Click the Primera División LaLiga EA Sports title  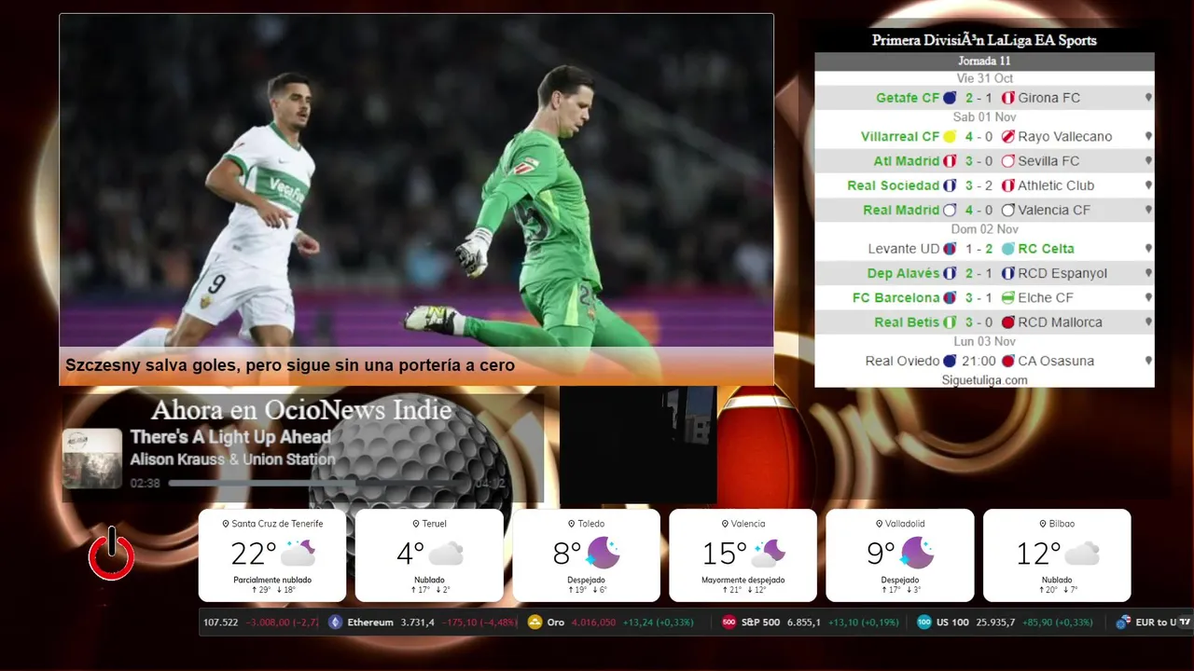[984, 40]
